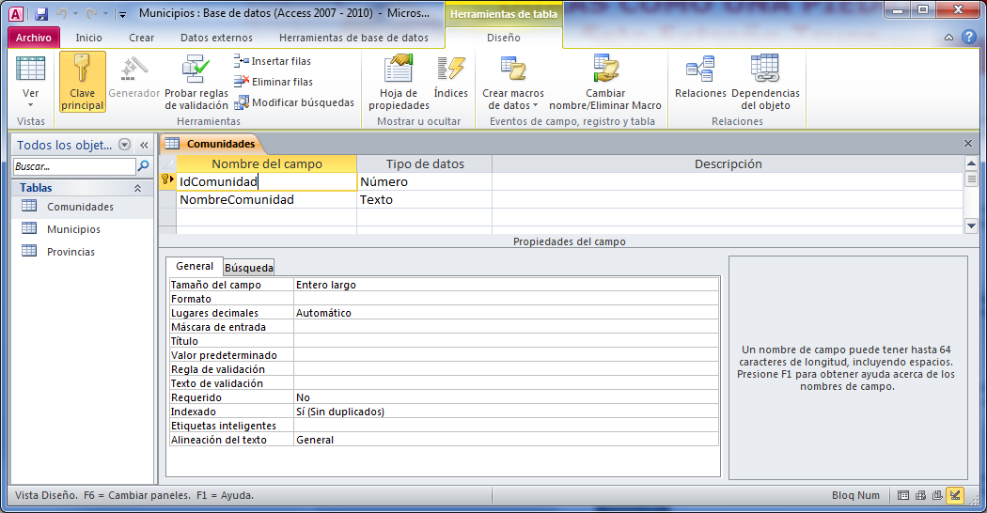Click the Access application icon in title bar
Image resolution: width=987 pixels, height=513 pixels.
tap(16, 13)
